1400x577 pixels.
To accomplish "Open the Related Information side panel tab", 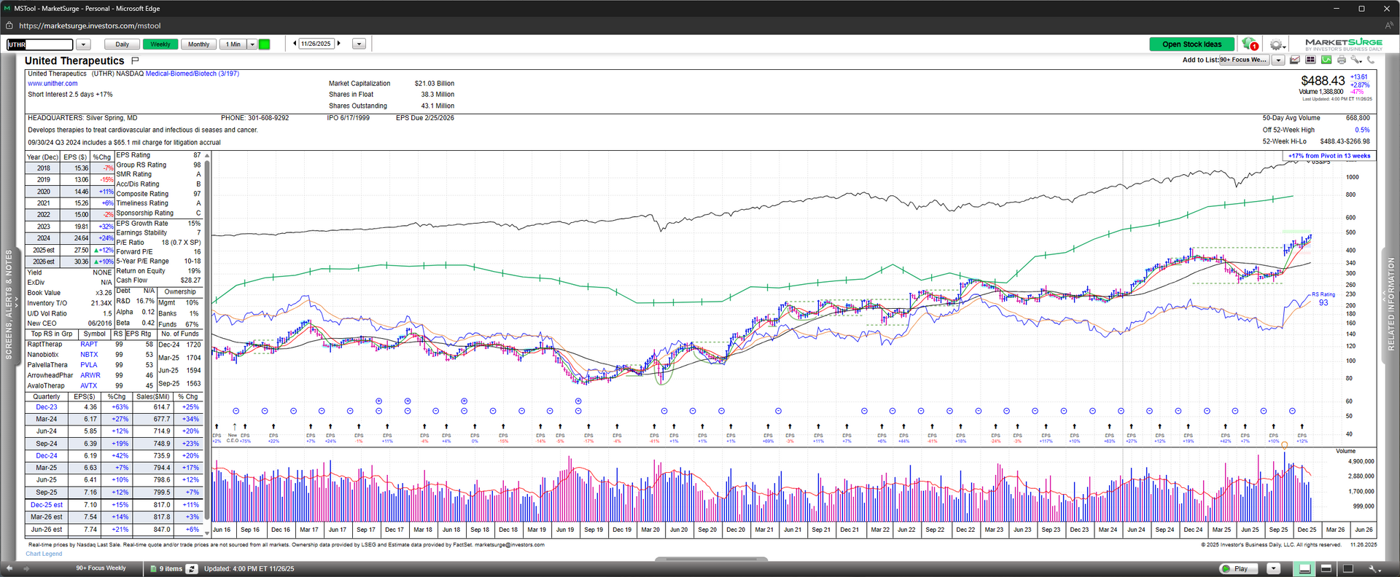I will pyautogui.click(x=1391, y=305).
